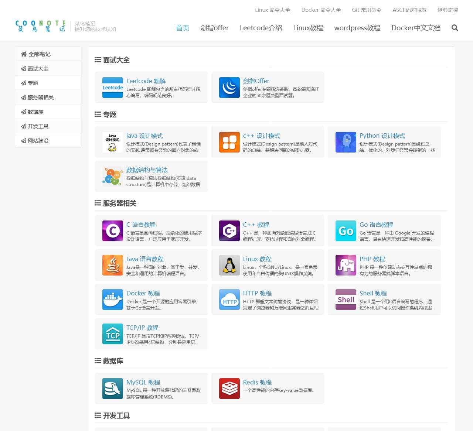Open the 经典定律 top link
The height and width of the screenshot is (431, 473).
[448, 10]
